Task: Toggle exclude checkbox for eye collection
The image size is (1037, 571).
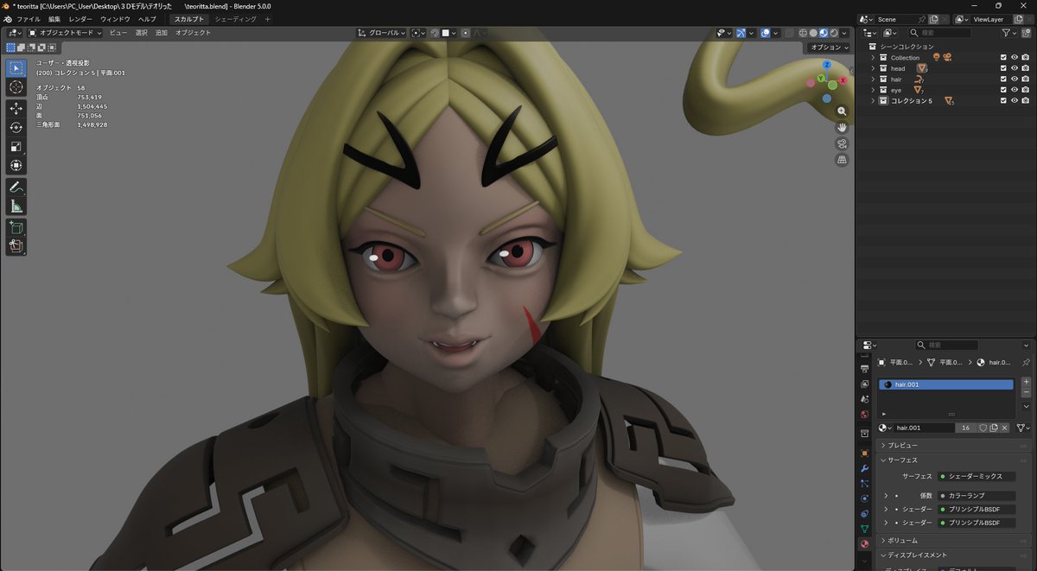Action: point(1003,90)
